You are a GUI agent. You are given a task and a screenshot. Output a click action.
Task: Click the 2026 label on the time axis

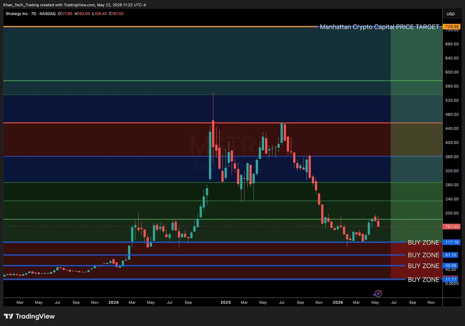pos(338,302)
